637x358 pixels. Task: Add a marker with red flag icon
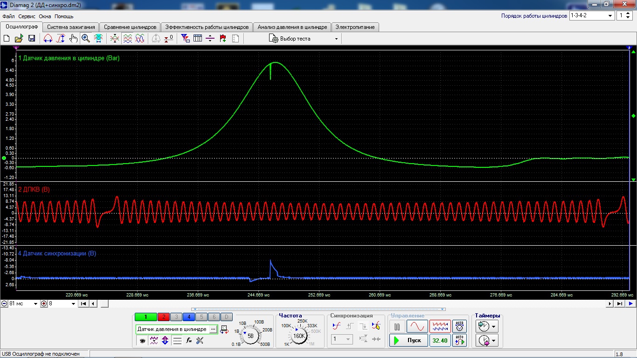coord(223,39)
